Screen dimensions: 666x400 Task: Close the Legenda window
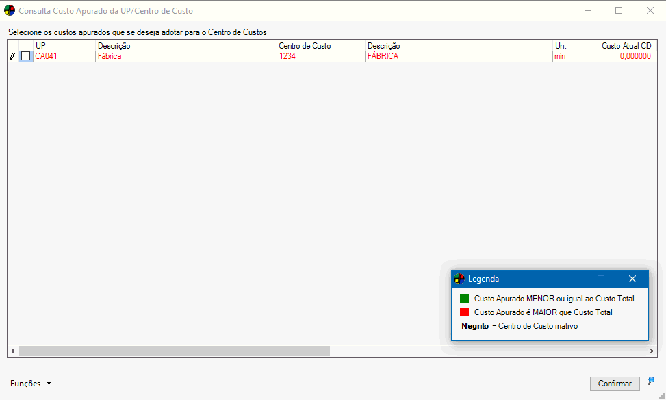[632, 279]
